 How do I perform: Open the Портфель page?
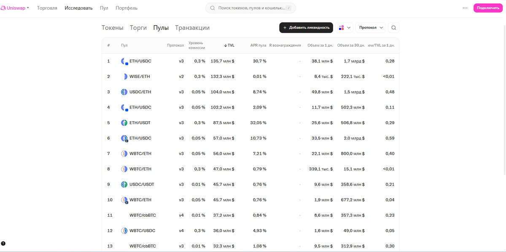[x=126, y=8]
